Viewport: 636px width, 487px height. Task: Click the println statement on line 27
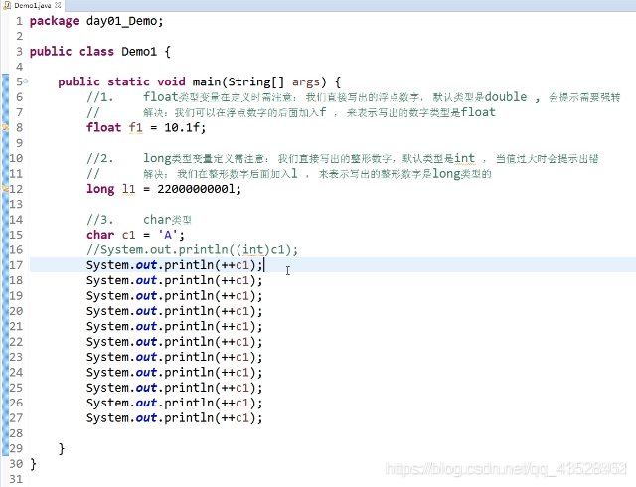[x=175, y=418]
